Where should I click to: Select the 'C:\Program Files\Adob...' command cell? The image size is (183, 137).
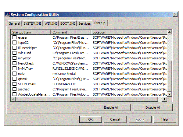71,94
